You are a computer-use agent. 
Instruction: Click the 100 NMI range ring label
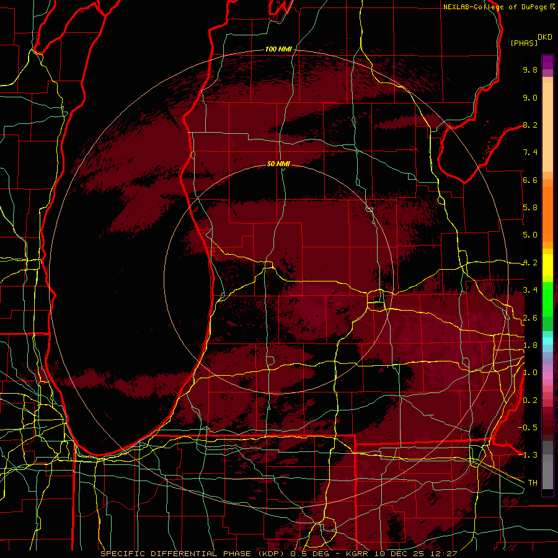[278, 49]
